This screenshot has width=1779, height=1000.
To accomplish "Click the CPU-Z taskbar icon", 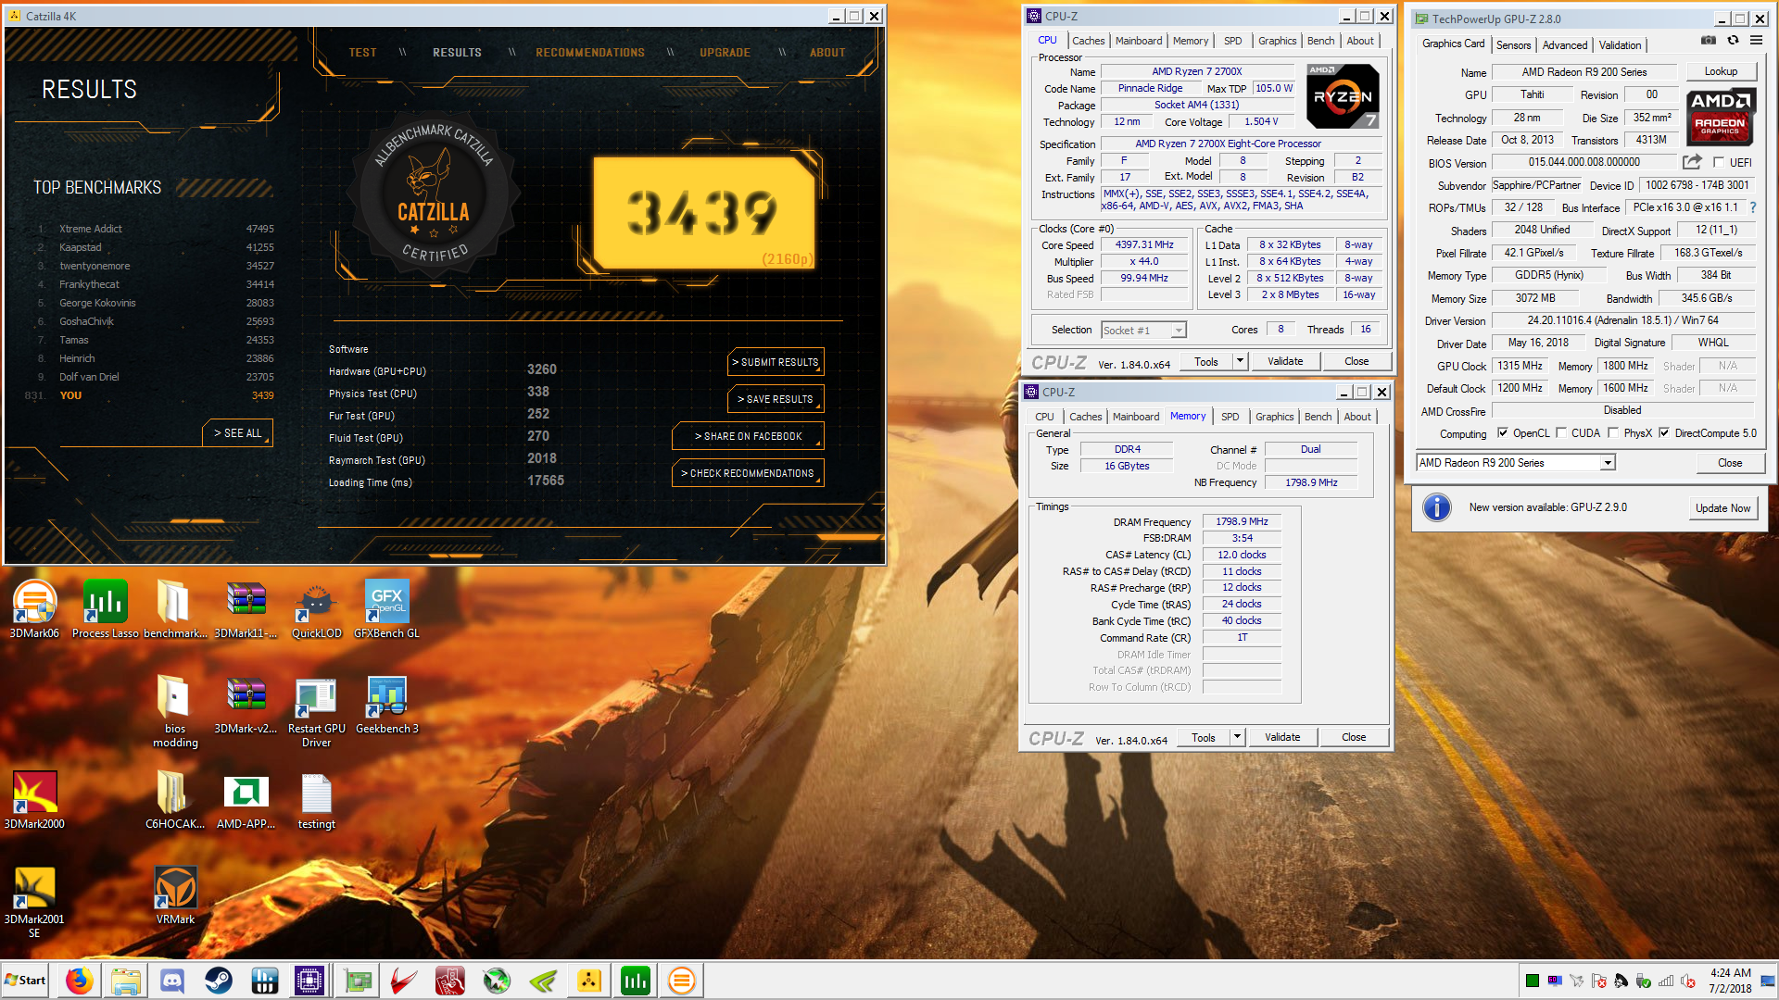I will pyautogui.click(x=309, y=981).
